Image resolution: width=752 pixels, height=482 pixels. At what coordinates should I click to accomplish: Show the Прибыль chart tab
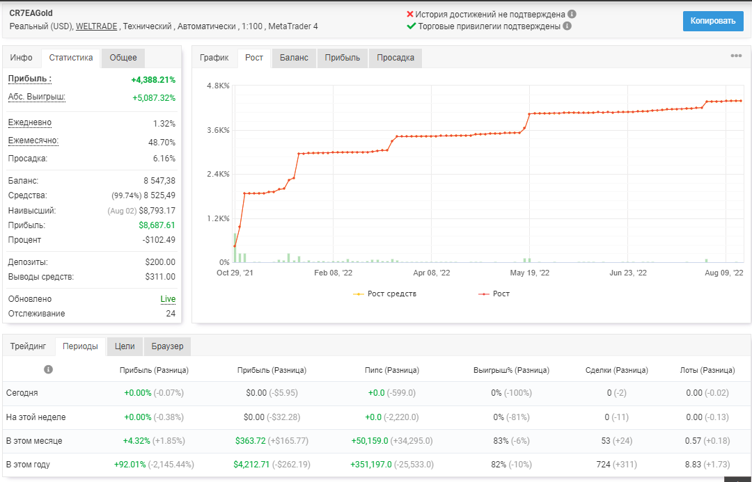pyautogui.click(x=343, y=58)
